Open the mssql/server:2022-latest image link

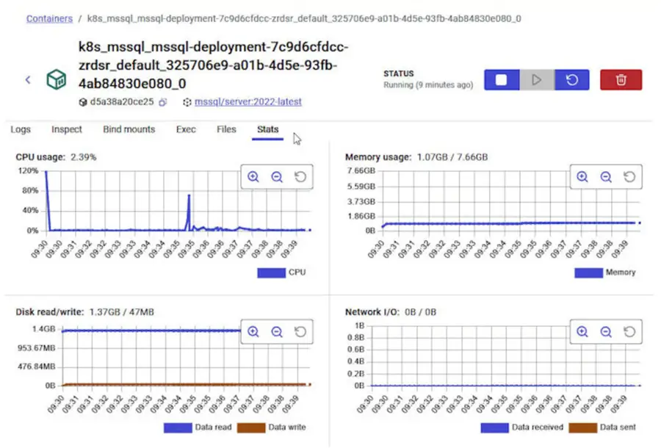[248, 102]
